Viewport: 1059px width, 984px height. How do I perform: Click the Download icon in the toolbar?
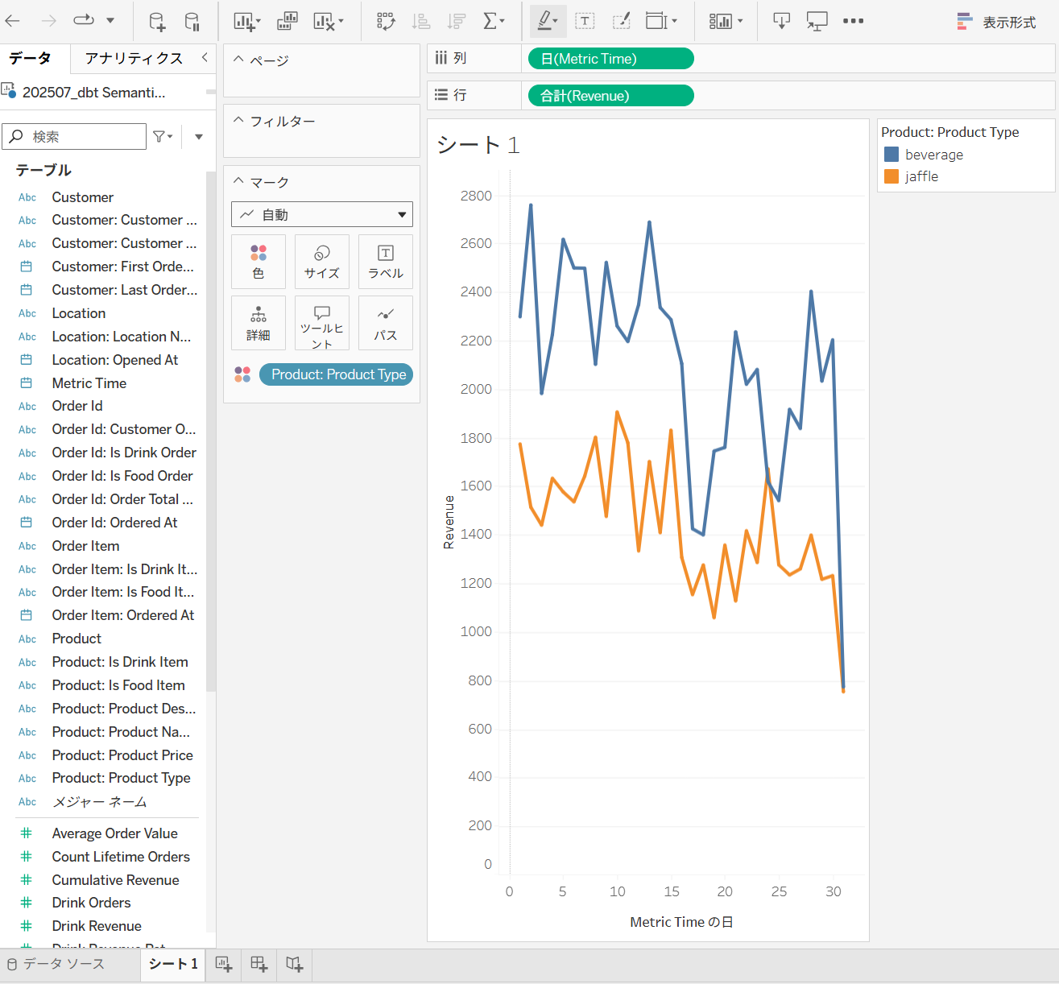pos(781,21)
